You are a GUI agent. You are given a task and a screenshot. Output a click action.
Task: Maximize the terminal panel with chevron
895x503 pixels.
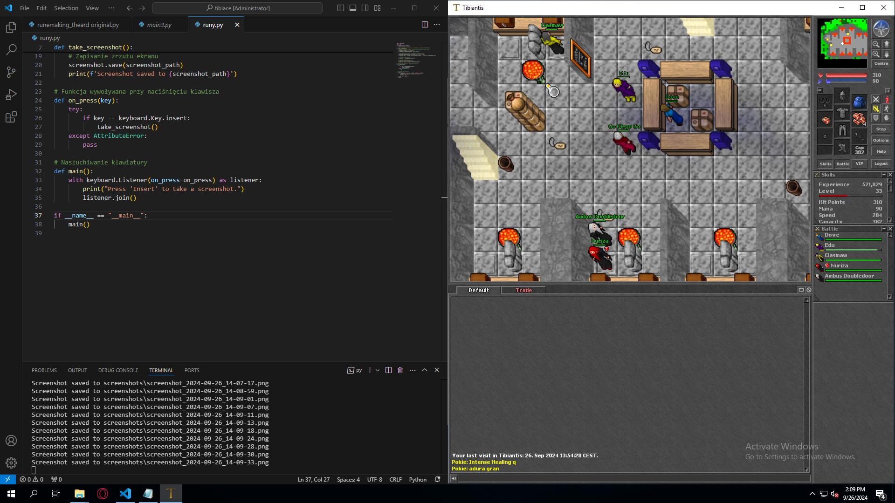tap(425, 370)
